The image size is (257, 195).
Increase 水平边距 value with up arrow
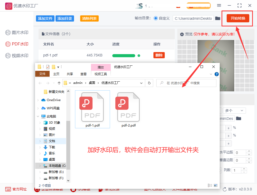coord(249,151)
